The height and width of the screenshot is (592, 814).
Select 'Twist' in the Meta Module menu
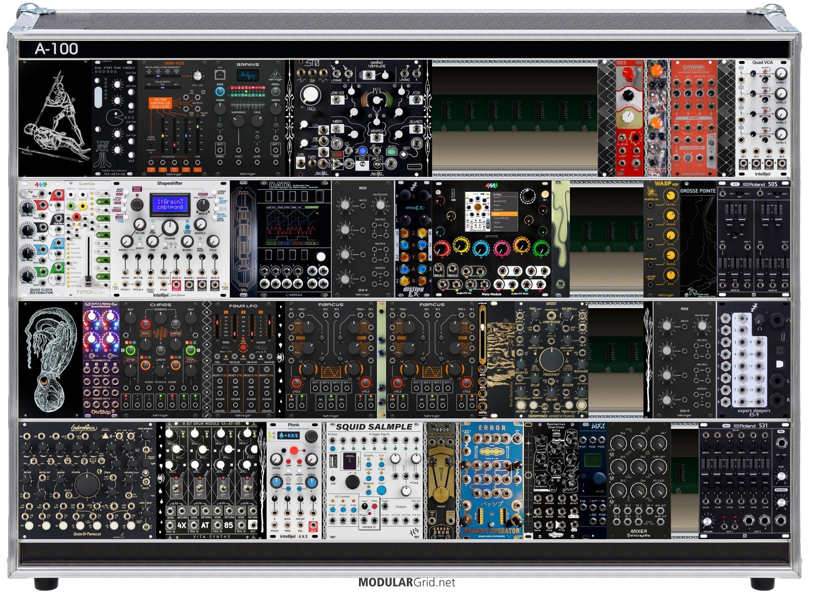point(505,222)
